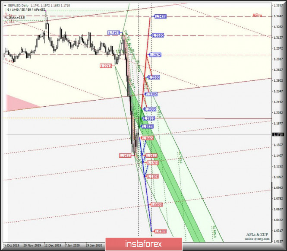Click the triangle arrow beside GBPUSD.Daily
Screen dimensions: 287x251
tap(5, 6)
